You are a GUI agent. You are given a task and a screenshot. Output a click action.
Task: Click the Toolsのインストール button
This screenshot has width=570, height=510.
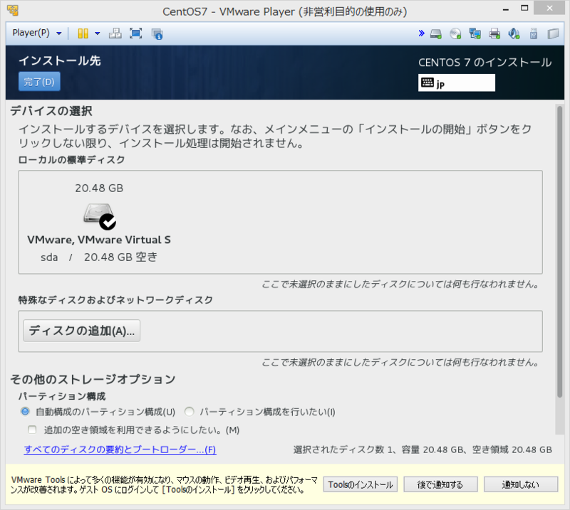pos(360,484)
